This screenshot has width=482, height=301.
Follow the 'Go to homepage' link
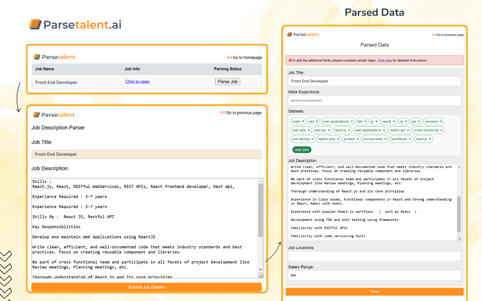coord(244,58)
